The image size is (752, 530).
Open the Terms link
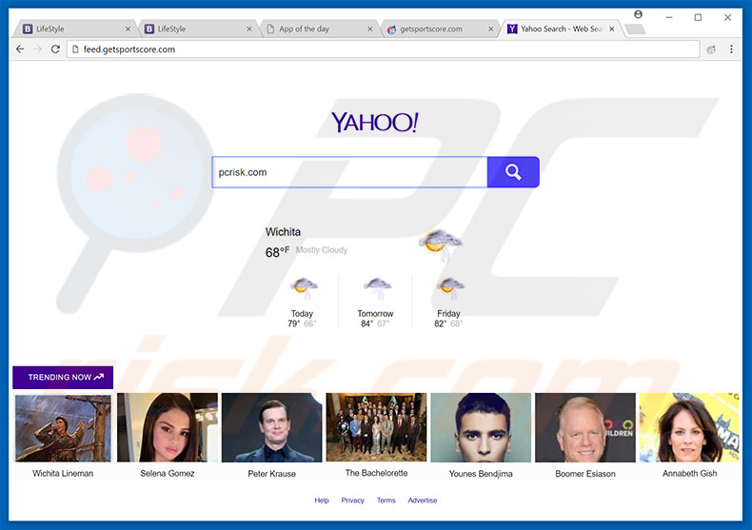click(x=386, y=501)
